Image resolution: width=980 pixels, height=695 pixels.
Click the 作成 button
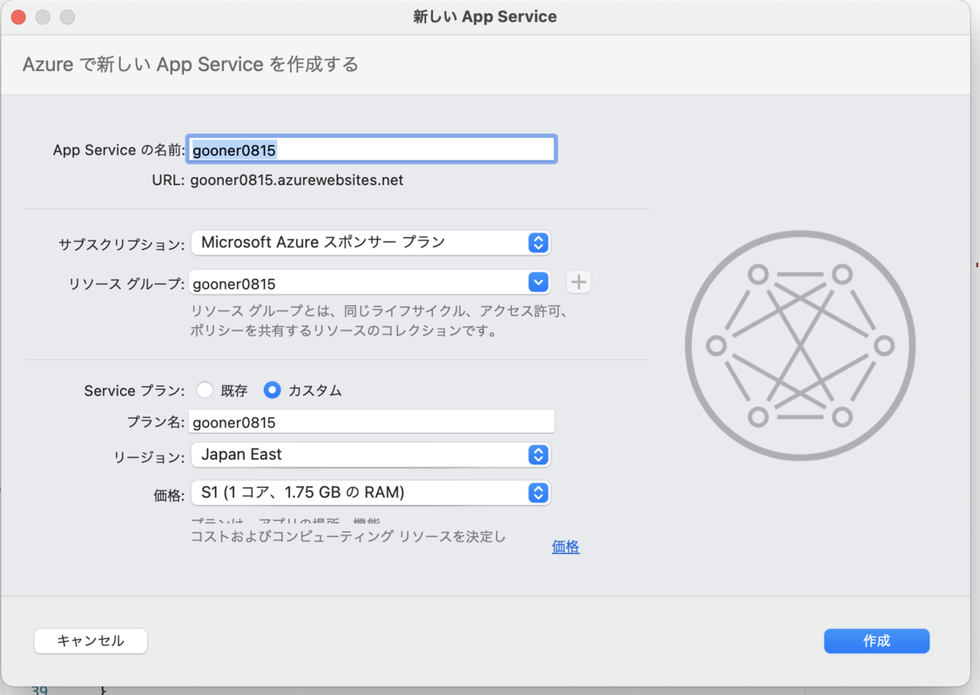click(876, 641)
